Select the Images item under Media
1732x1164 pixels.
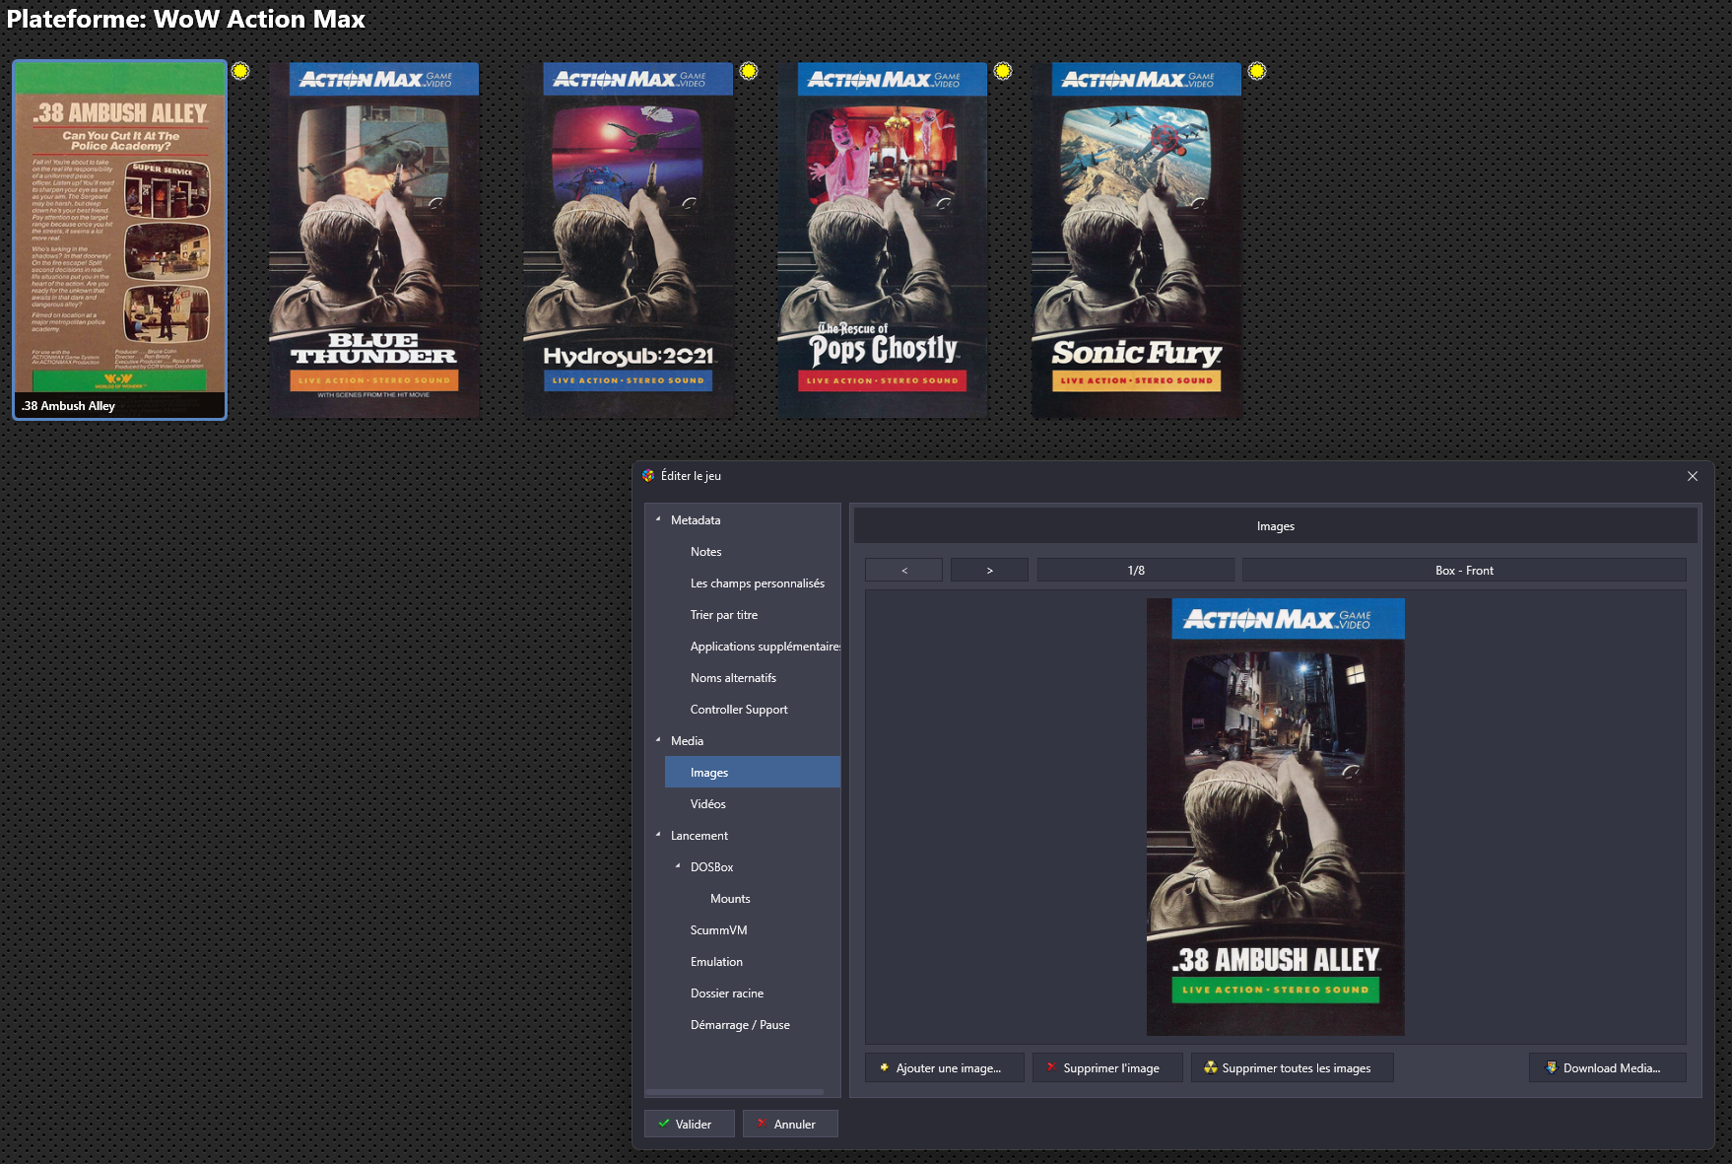753,772
